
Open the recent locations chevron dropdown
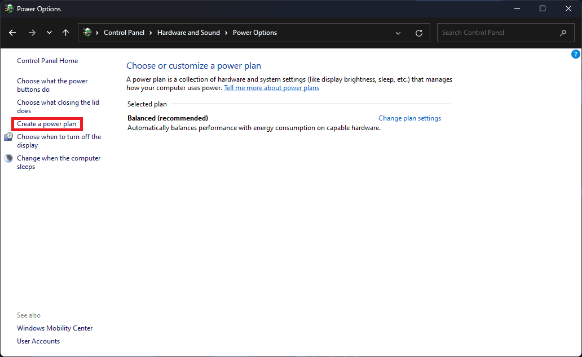tap(49, 33)
